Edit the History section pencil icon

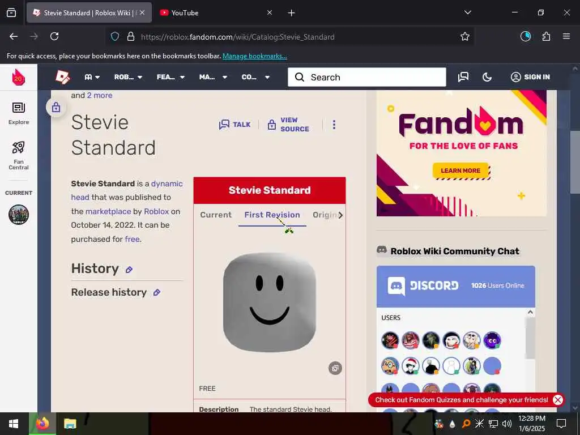pos(129,270)
